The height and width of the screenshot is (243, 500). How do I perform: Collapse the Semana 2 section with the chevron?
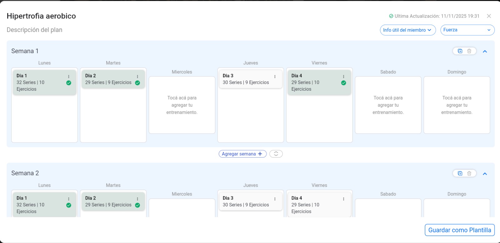click(485, 174)
